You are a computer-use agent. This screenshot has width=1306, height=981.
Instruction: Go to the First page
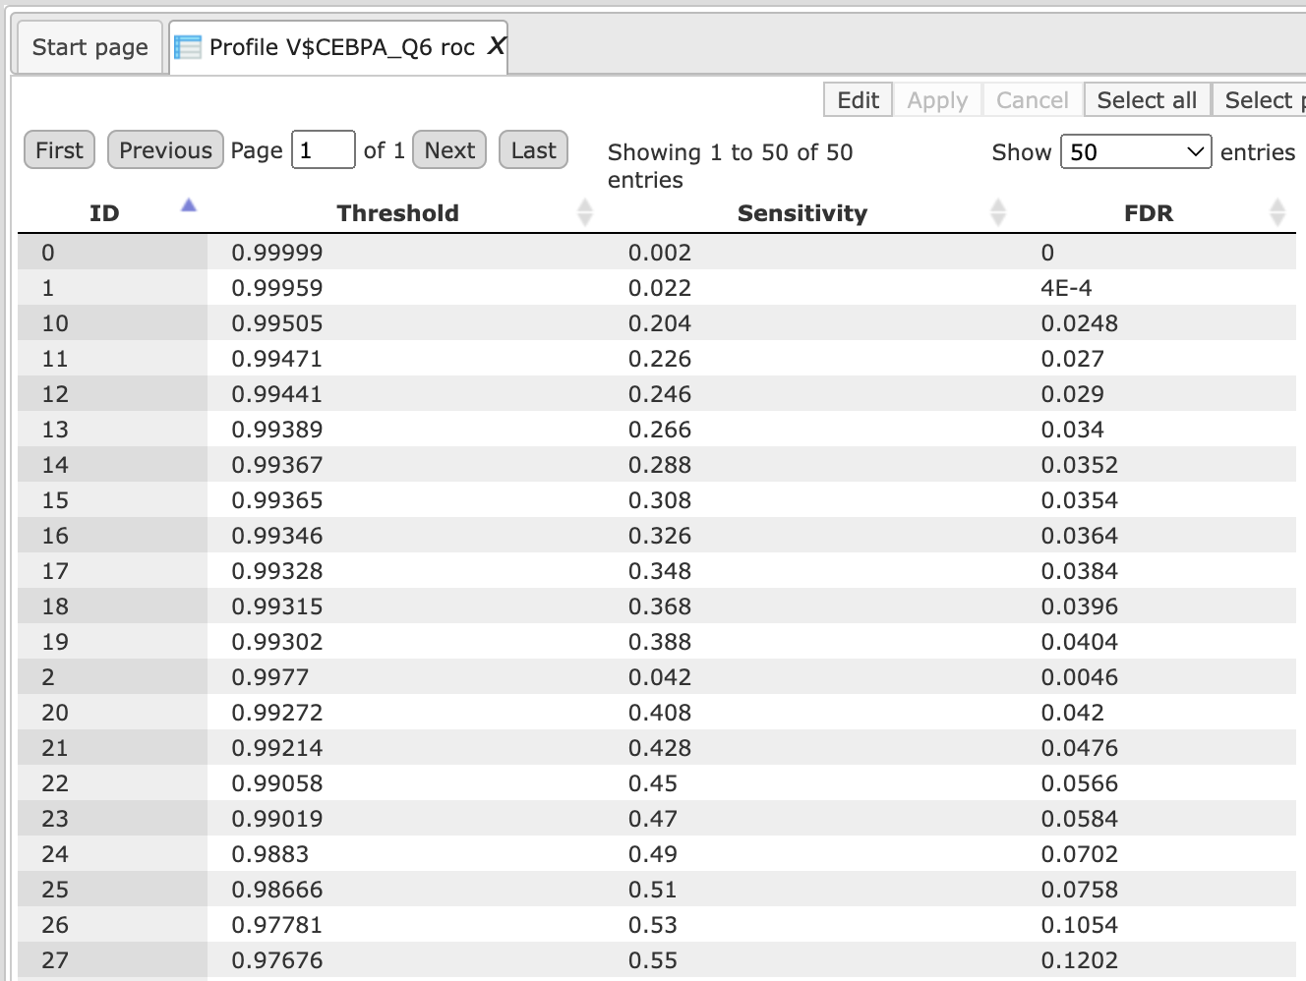tap(59, 150)
